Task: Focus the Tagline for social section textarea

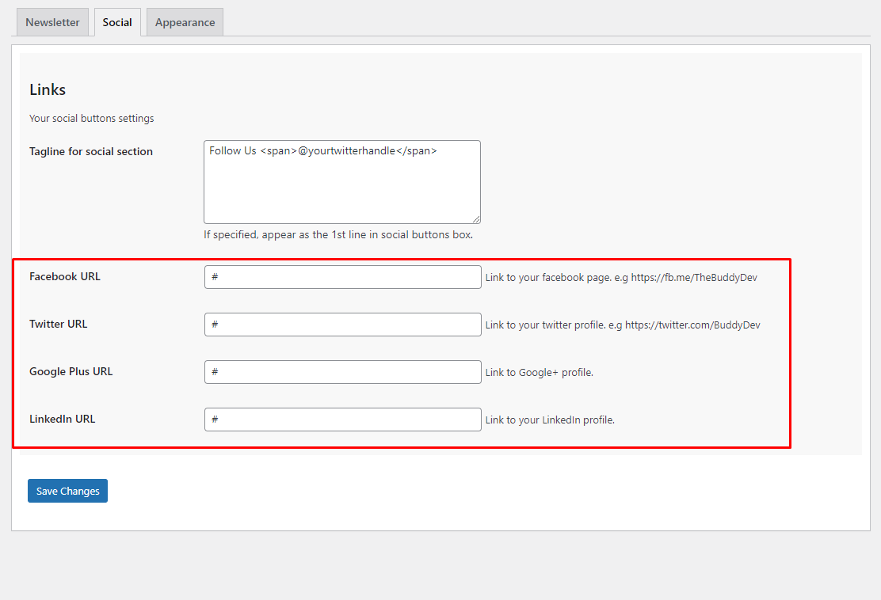Action: pos(341,182)
